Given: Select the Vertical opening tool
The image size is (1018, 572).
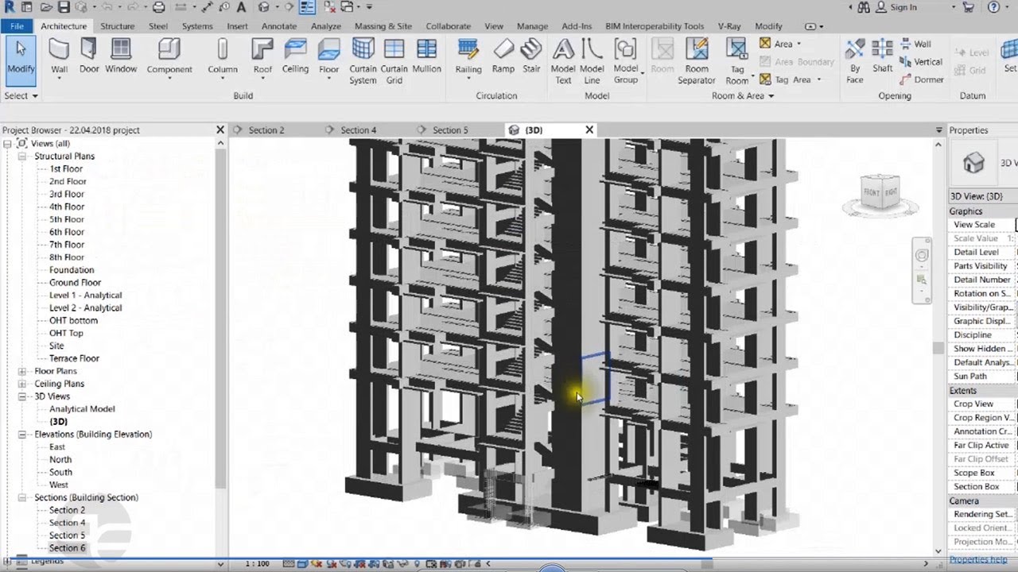Looking at the screenshot, I should tap(921, 62).
